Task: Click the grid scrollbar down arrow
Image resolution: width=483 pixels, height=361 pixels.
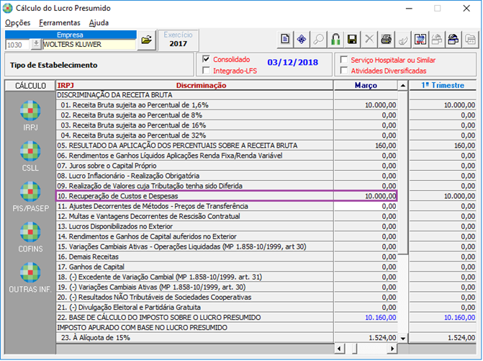Action: click(403, 337)
